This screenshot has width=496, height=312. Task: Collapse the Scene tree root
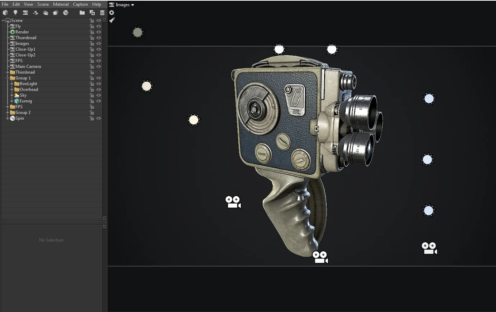pyautogui.click(x=3, y=20)
